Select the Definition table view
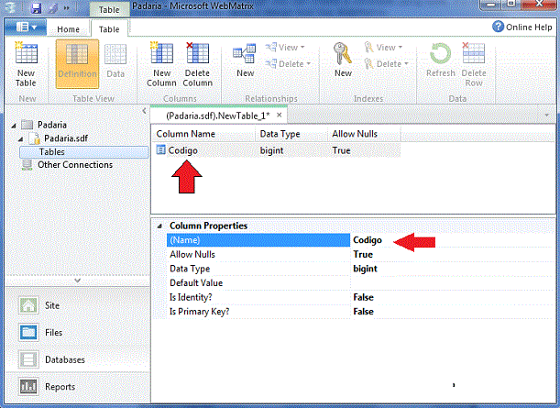 tap(77, 62)
